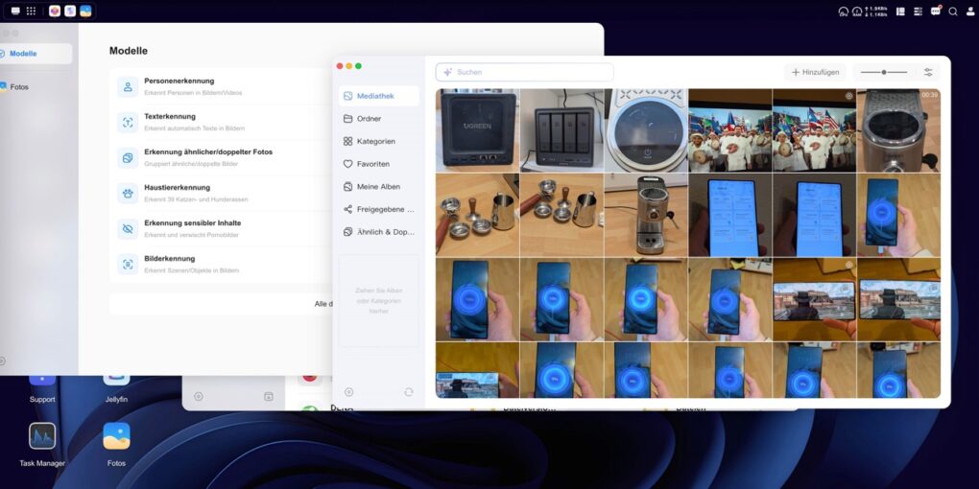The image size is (979, 489).
Task: Open the round scale display photo
Action: coord(646,130)
